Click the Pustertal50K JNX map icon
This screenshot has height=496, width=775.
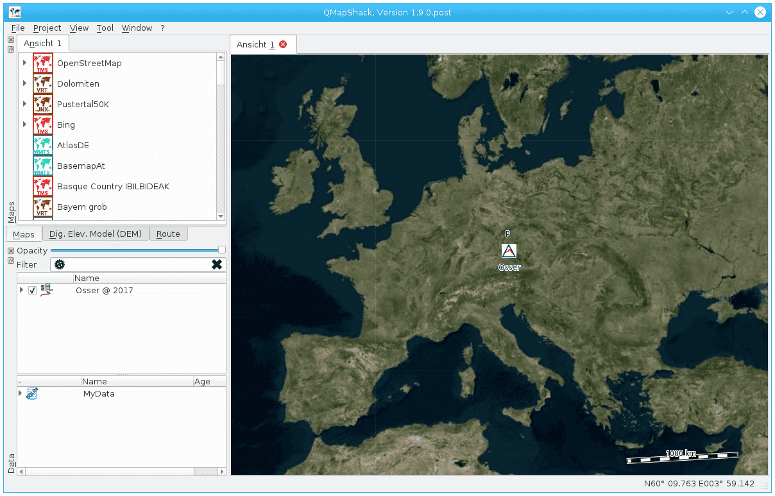(x=42, y=104)
